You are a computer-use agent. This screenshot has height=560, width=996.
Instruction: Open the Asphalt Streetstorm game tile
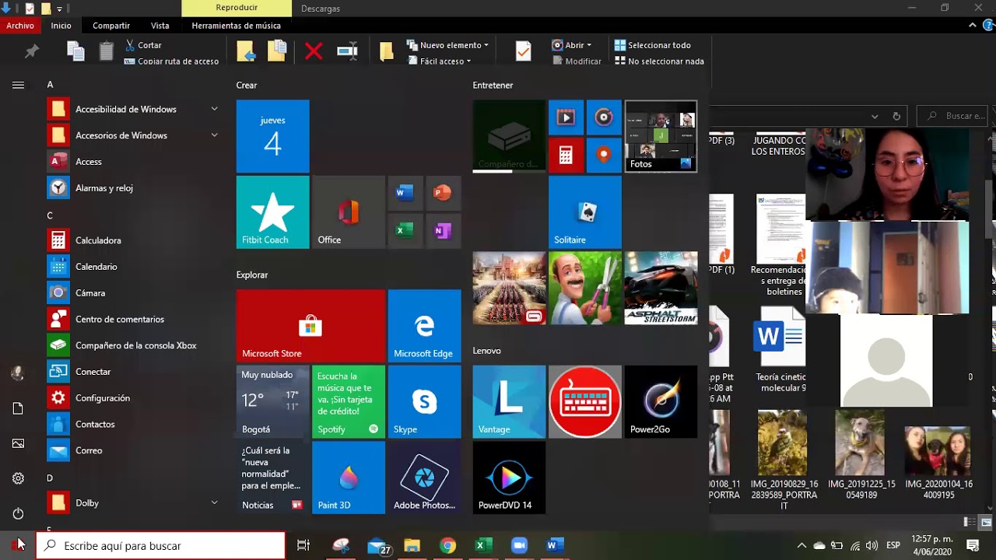(661, 288)
